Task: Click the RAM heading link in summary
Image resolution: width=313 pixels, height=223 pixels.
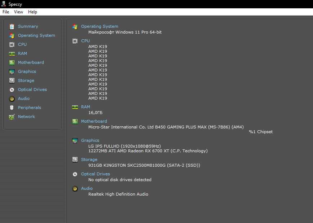Action: point(85,107)
